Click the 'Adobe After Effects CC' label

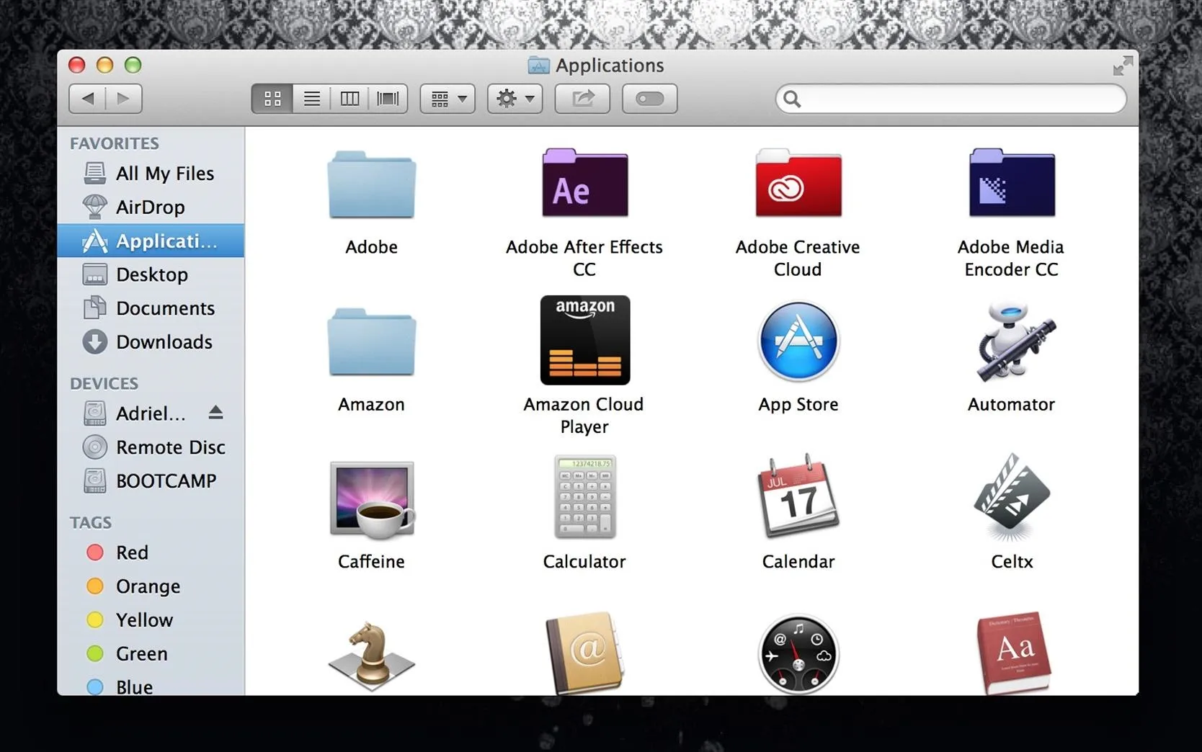584,258
